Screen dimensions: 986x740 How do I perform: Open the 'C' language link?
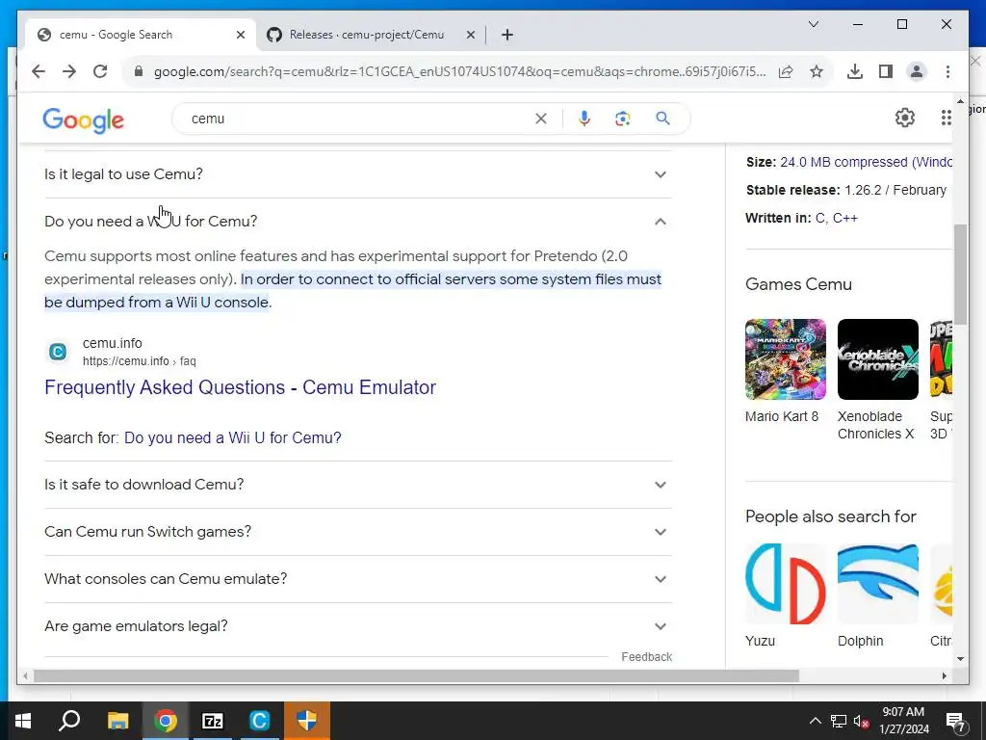click(x=820, y=218)
